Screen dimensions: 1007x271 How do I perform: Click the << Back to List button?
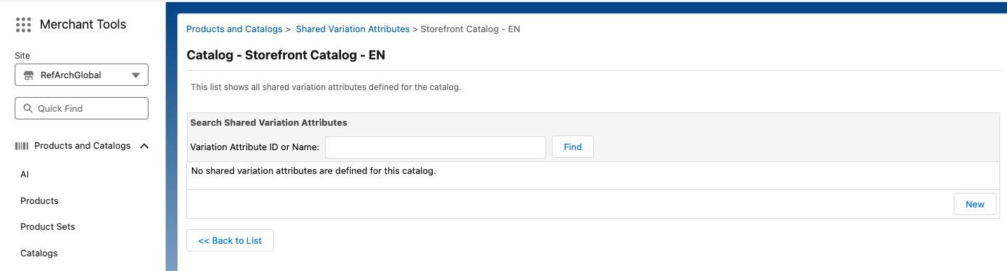tap(230, 240)
